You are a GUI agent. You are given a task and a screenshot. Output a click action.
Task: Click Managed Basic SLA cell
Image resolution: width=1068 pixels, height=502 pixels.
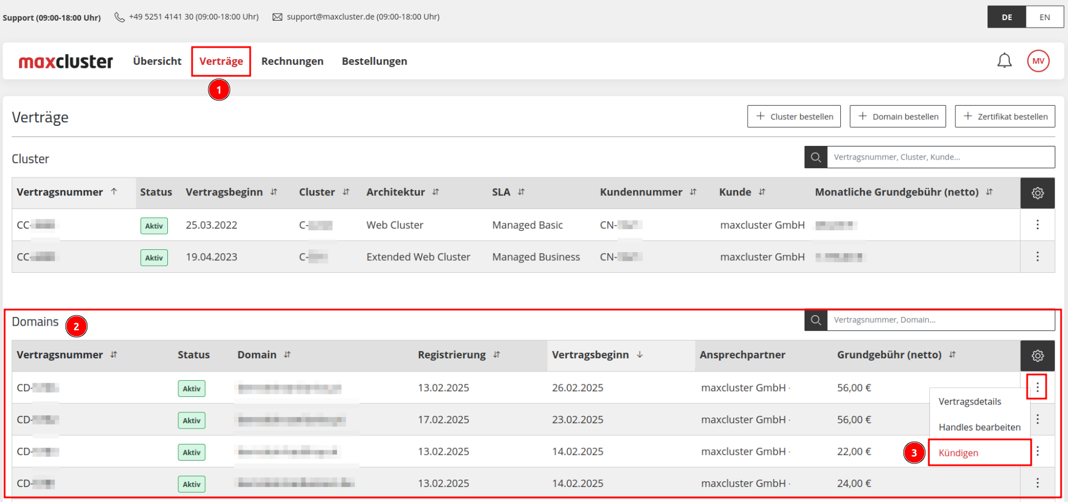[527, 225]
